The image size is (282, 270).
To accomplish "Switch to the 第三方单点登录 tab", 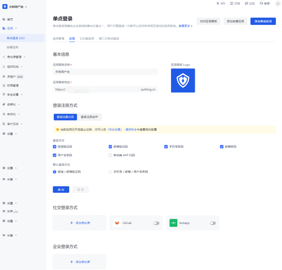I will [109, 38].
